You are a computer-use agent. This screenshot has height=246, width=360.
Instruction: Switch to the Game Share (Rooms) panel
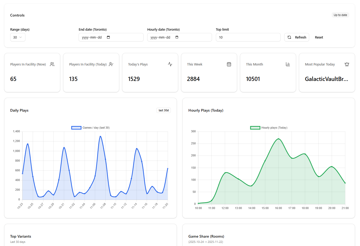click(x=206, y=236)
